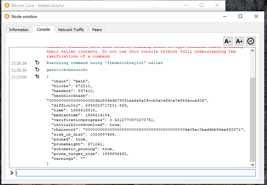Click the '"warnings": ""' line
267x185 pixels.
point(68,159)
